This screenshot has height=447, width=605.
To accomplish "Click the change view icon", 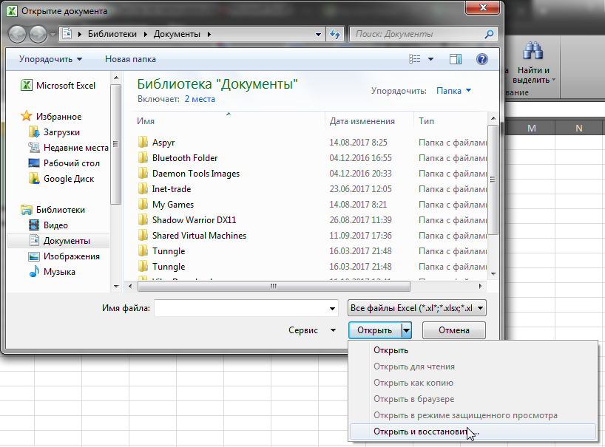I will (x=416, y=59).
